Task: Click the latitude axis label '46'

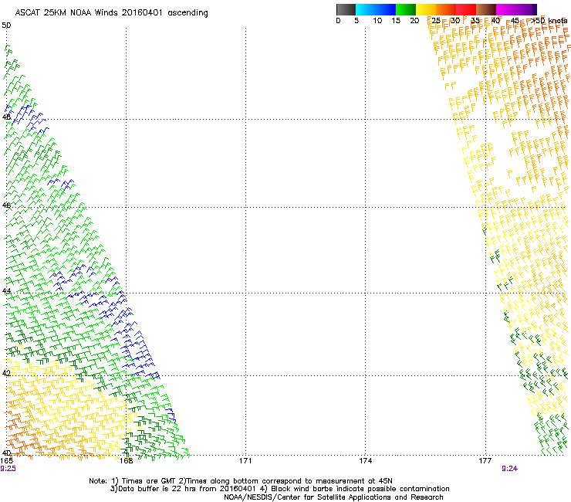Action: (x=6, y=205)
